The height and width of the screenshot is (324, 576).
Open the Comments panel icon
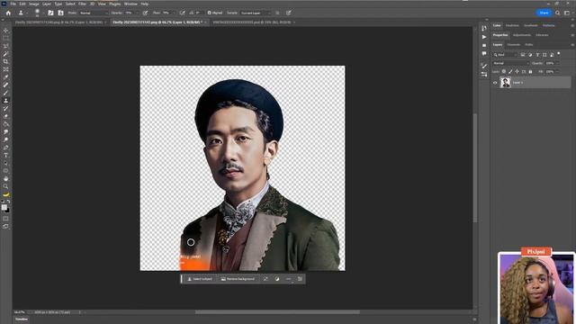(484, 54)
